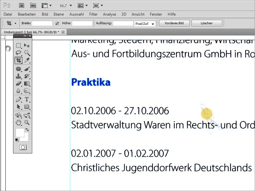The image size is (255, 191).
Task: Select the Rectangular Marquee tool
Action: point(18,46)
